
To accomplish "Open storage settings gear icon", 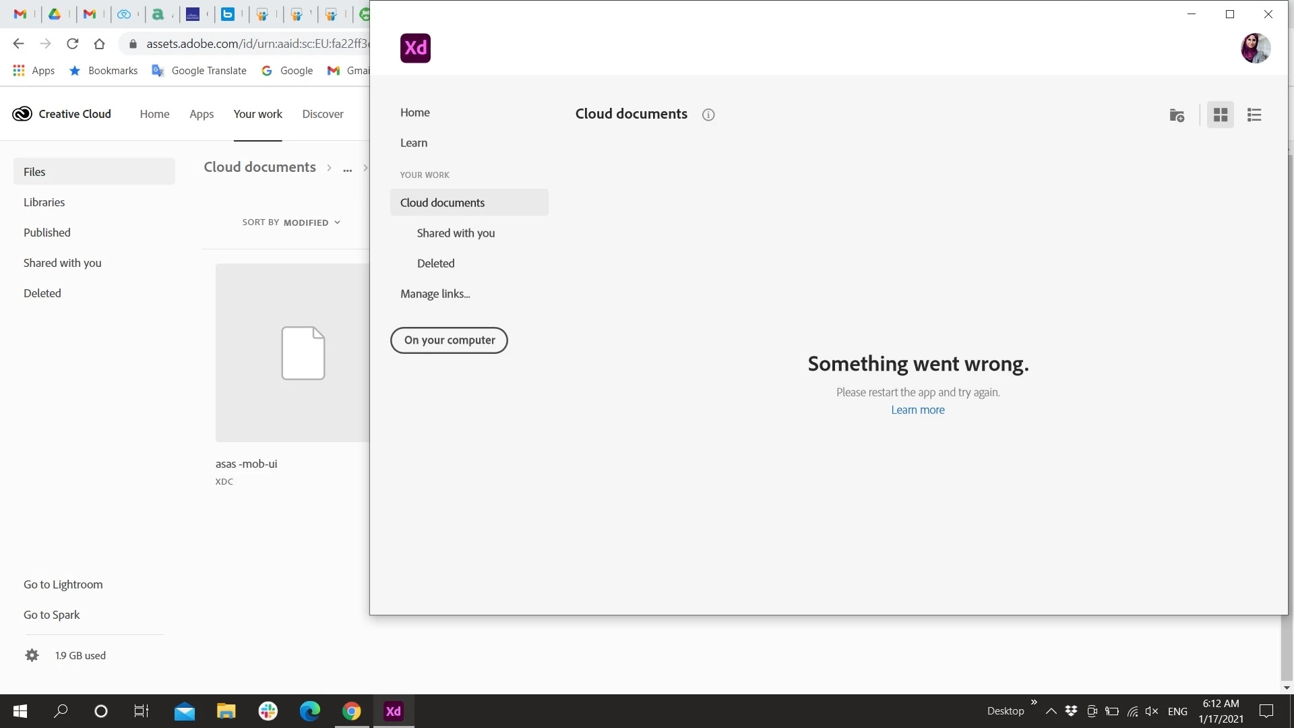I will [32, 655].
